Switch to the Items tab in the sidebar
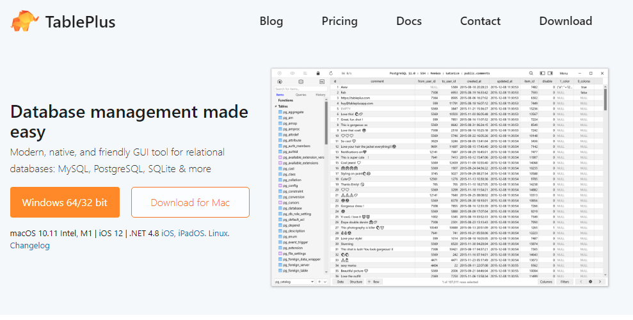 280,95
